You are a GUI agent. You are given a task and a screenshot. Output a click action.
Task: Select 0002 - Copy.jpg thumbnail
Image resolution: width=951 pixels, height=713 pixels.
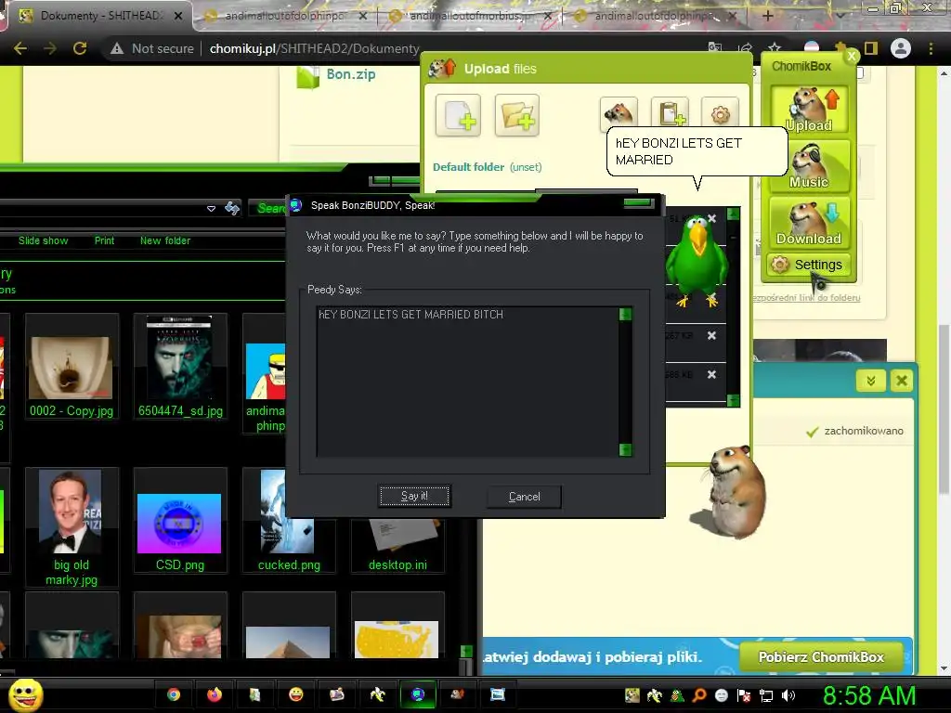tap(72, 366)
